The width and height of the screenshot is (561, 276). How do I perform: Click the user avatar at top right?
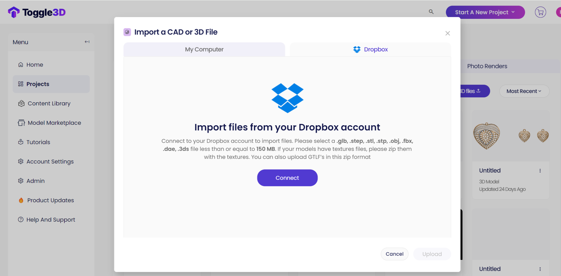click(x=559, y=12)
